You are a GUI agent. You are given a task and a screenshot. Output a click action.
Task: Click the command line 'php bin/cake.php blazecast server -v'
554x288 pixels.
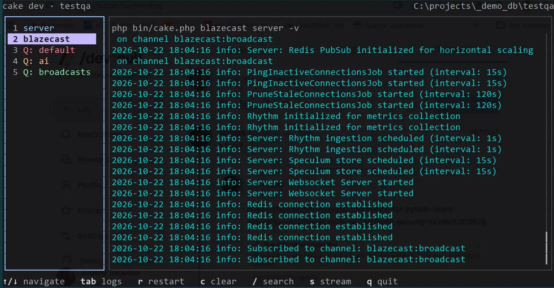click(x=205, y=28)
